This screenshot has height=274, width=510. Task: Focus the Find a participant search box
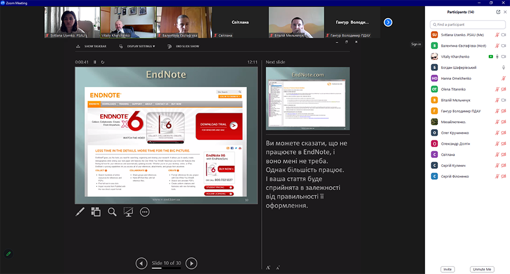click(467, 24)
